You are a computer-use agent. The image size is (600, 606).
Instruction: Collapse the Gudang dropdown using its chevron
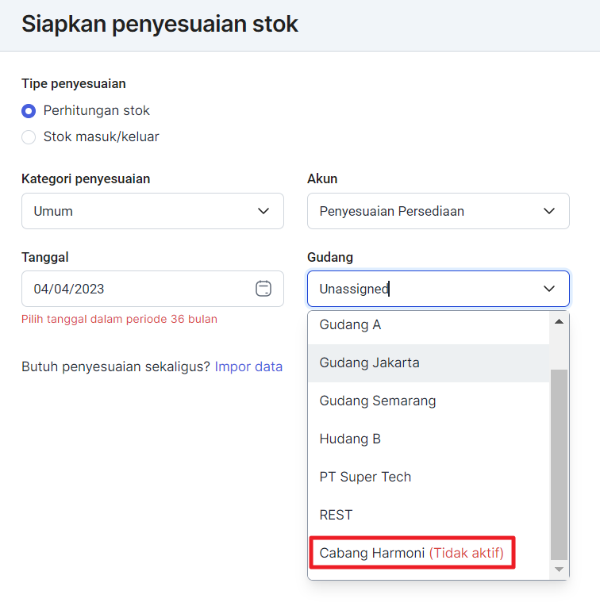point(549,289)
